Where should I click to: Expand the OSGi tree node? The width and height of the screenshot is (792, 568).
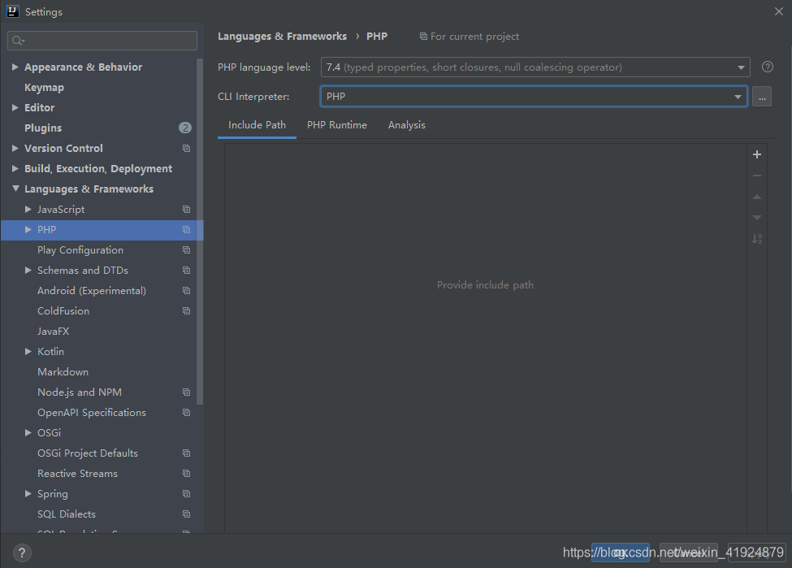(x=28, y=432)
